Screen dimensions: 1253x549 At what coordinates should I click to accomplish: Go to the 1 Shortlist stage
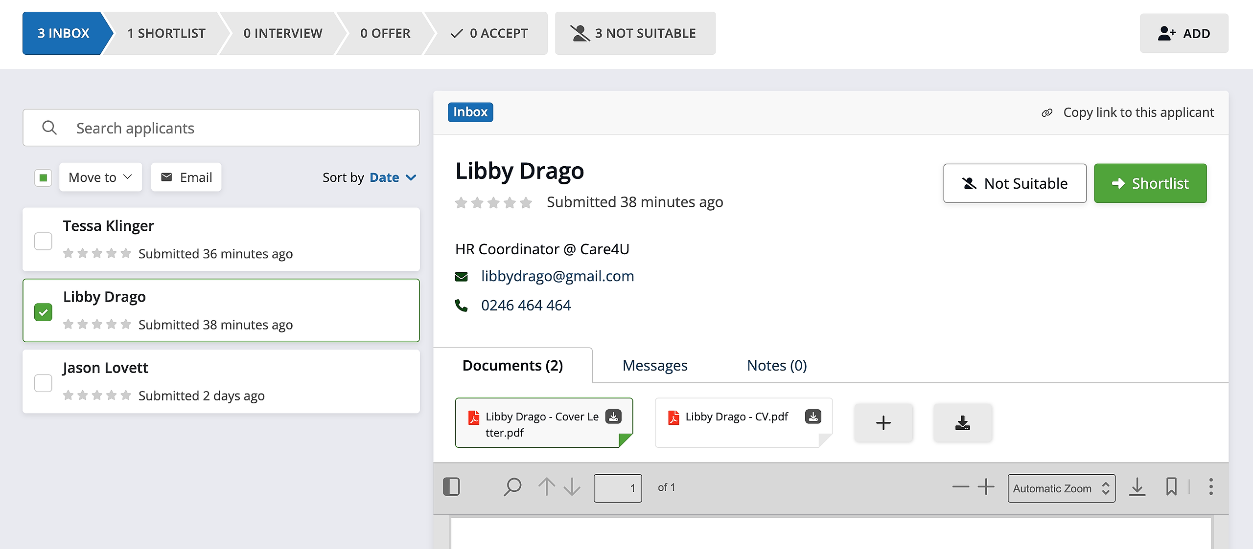click(x=166, y=33)
